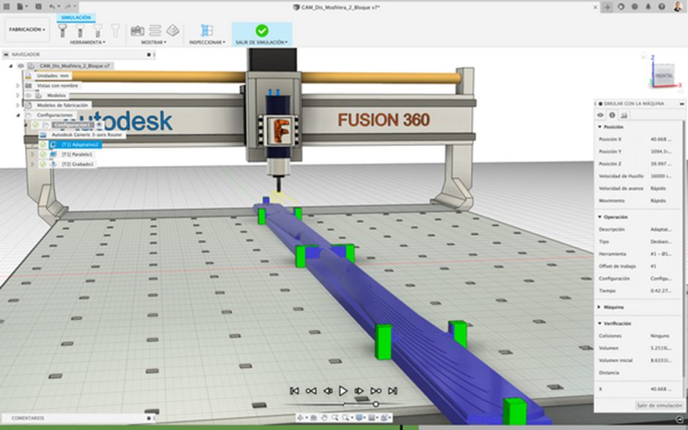The height and width of the screenshot is (430, 688).
Task: Select the fourth faded tool icon in Herramienta
Action: click(115, 31)
